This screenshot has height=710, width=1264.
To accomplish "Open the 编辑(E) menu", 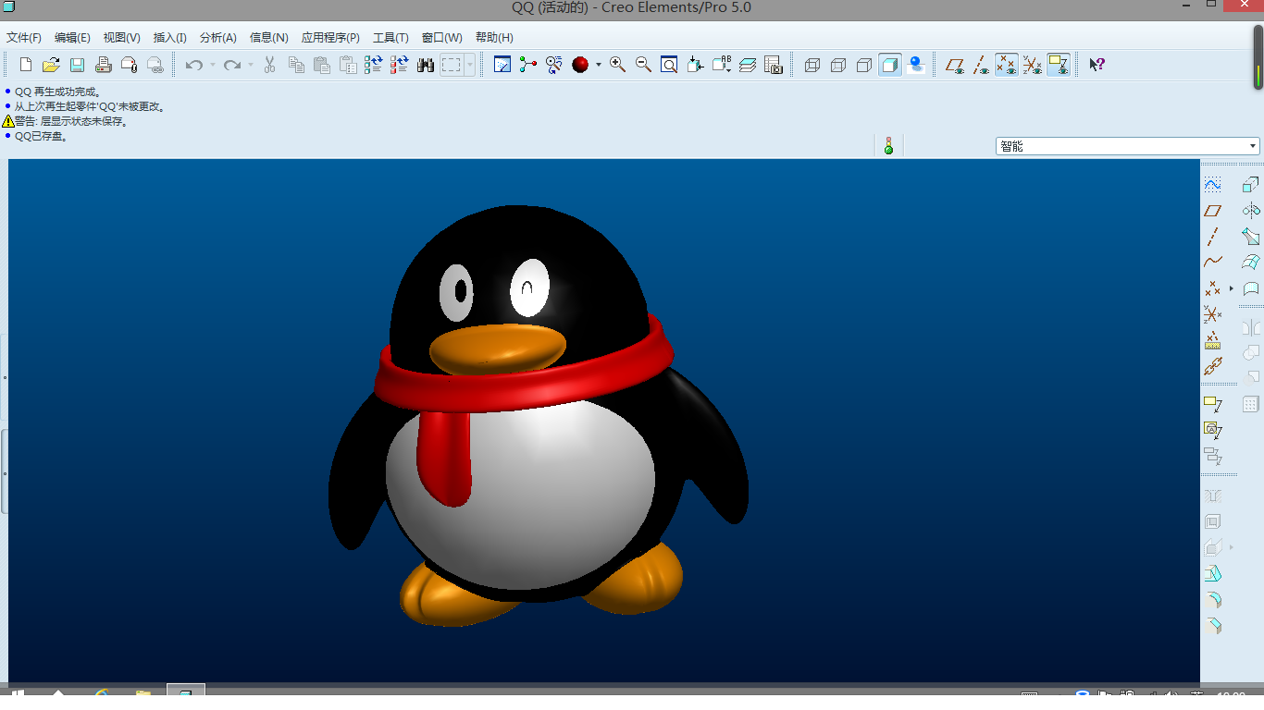I will (72, 38).
